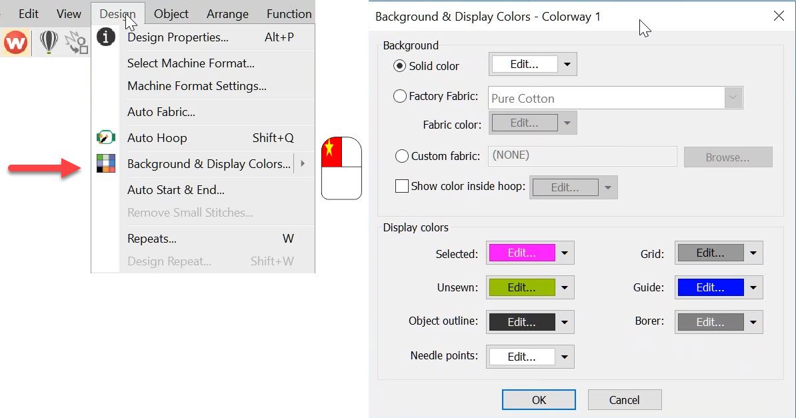Click the Background & Display Colors grid icon
Viewport: 796px width, 418px height.
[x=106, y=164]
